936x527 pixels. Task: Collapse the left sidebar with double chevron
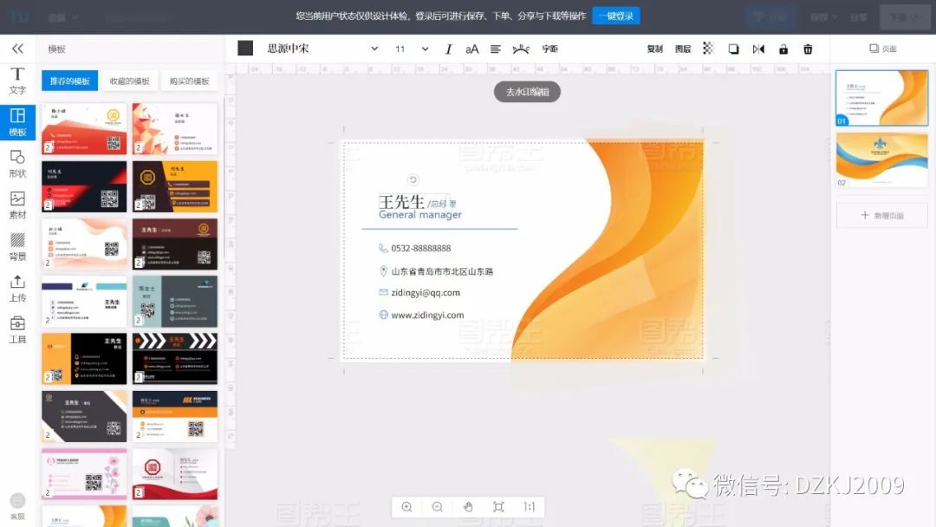17,49
